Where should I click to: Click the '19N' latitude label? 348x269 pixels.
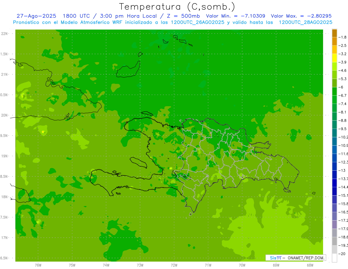coord(4,156)
